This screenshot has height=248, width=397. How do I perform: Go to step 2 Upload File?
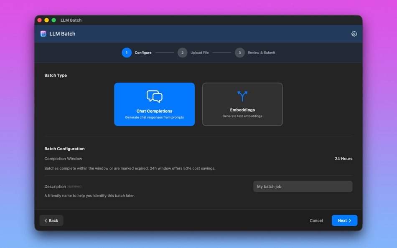click(x=193, y=53)
